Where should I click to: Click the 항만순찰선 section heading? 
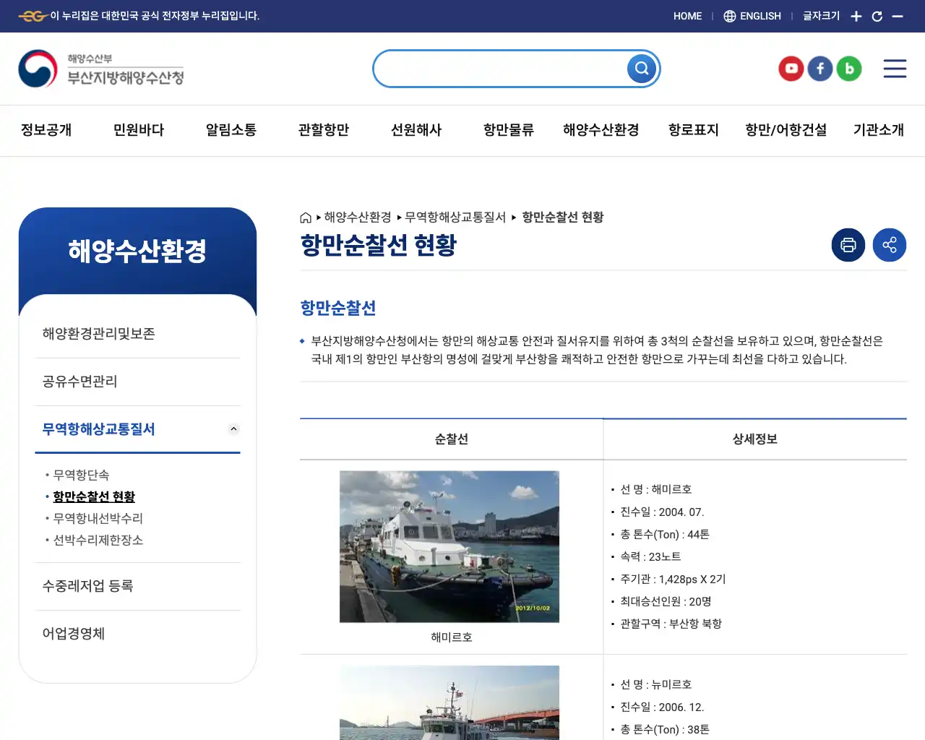tap(338, 309)
